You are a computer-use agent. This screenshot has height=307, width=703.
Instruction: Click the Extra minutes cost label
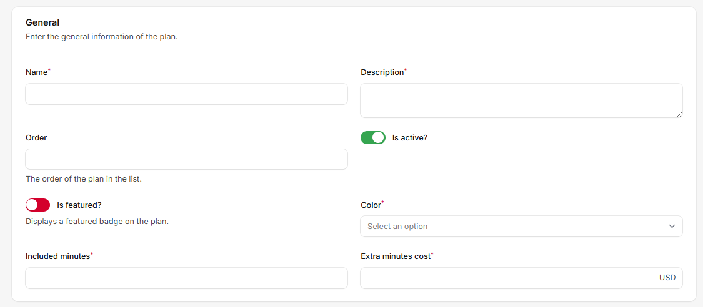pyautogui.click(x=396, y=256)
